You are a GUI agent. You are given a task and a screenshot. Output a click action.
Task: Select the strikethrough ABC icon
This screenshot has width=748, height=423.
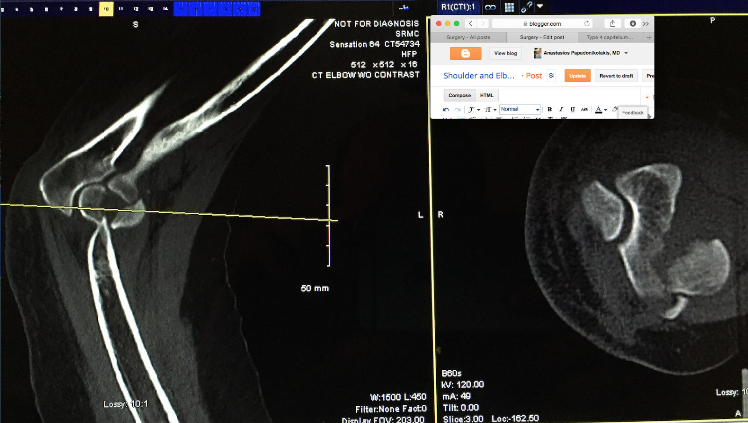point(584,109)
